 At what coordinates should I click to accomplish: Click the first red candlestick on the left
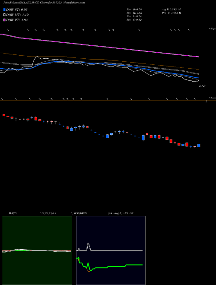point(4,115)
